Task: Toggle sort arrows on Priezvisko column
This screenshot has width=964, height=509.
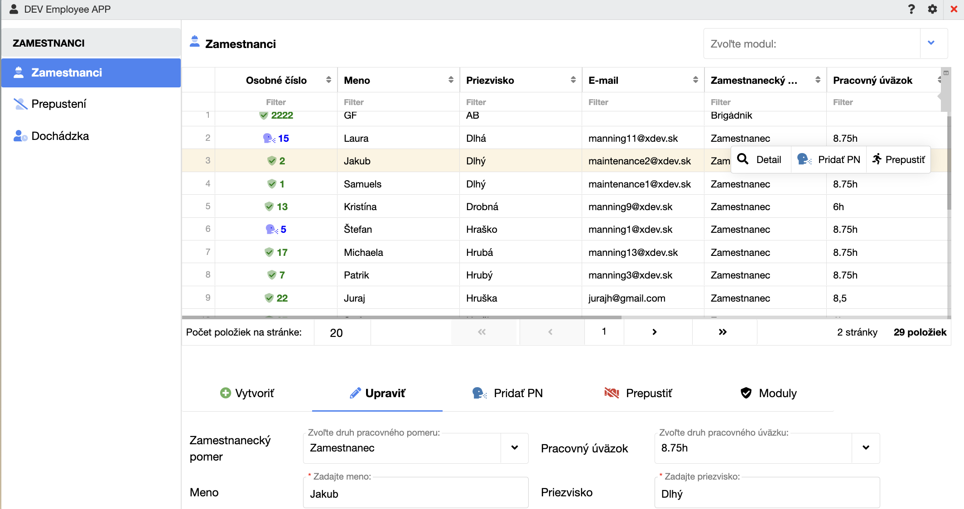Action: point(573,80)
